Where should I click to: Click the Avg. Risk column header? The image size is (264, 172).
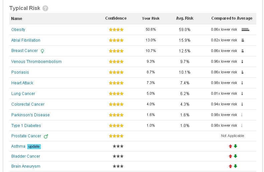(185, 18)
